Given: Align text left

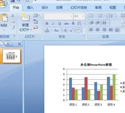Looking at the screenshot, I should tap(91, 30).
